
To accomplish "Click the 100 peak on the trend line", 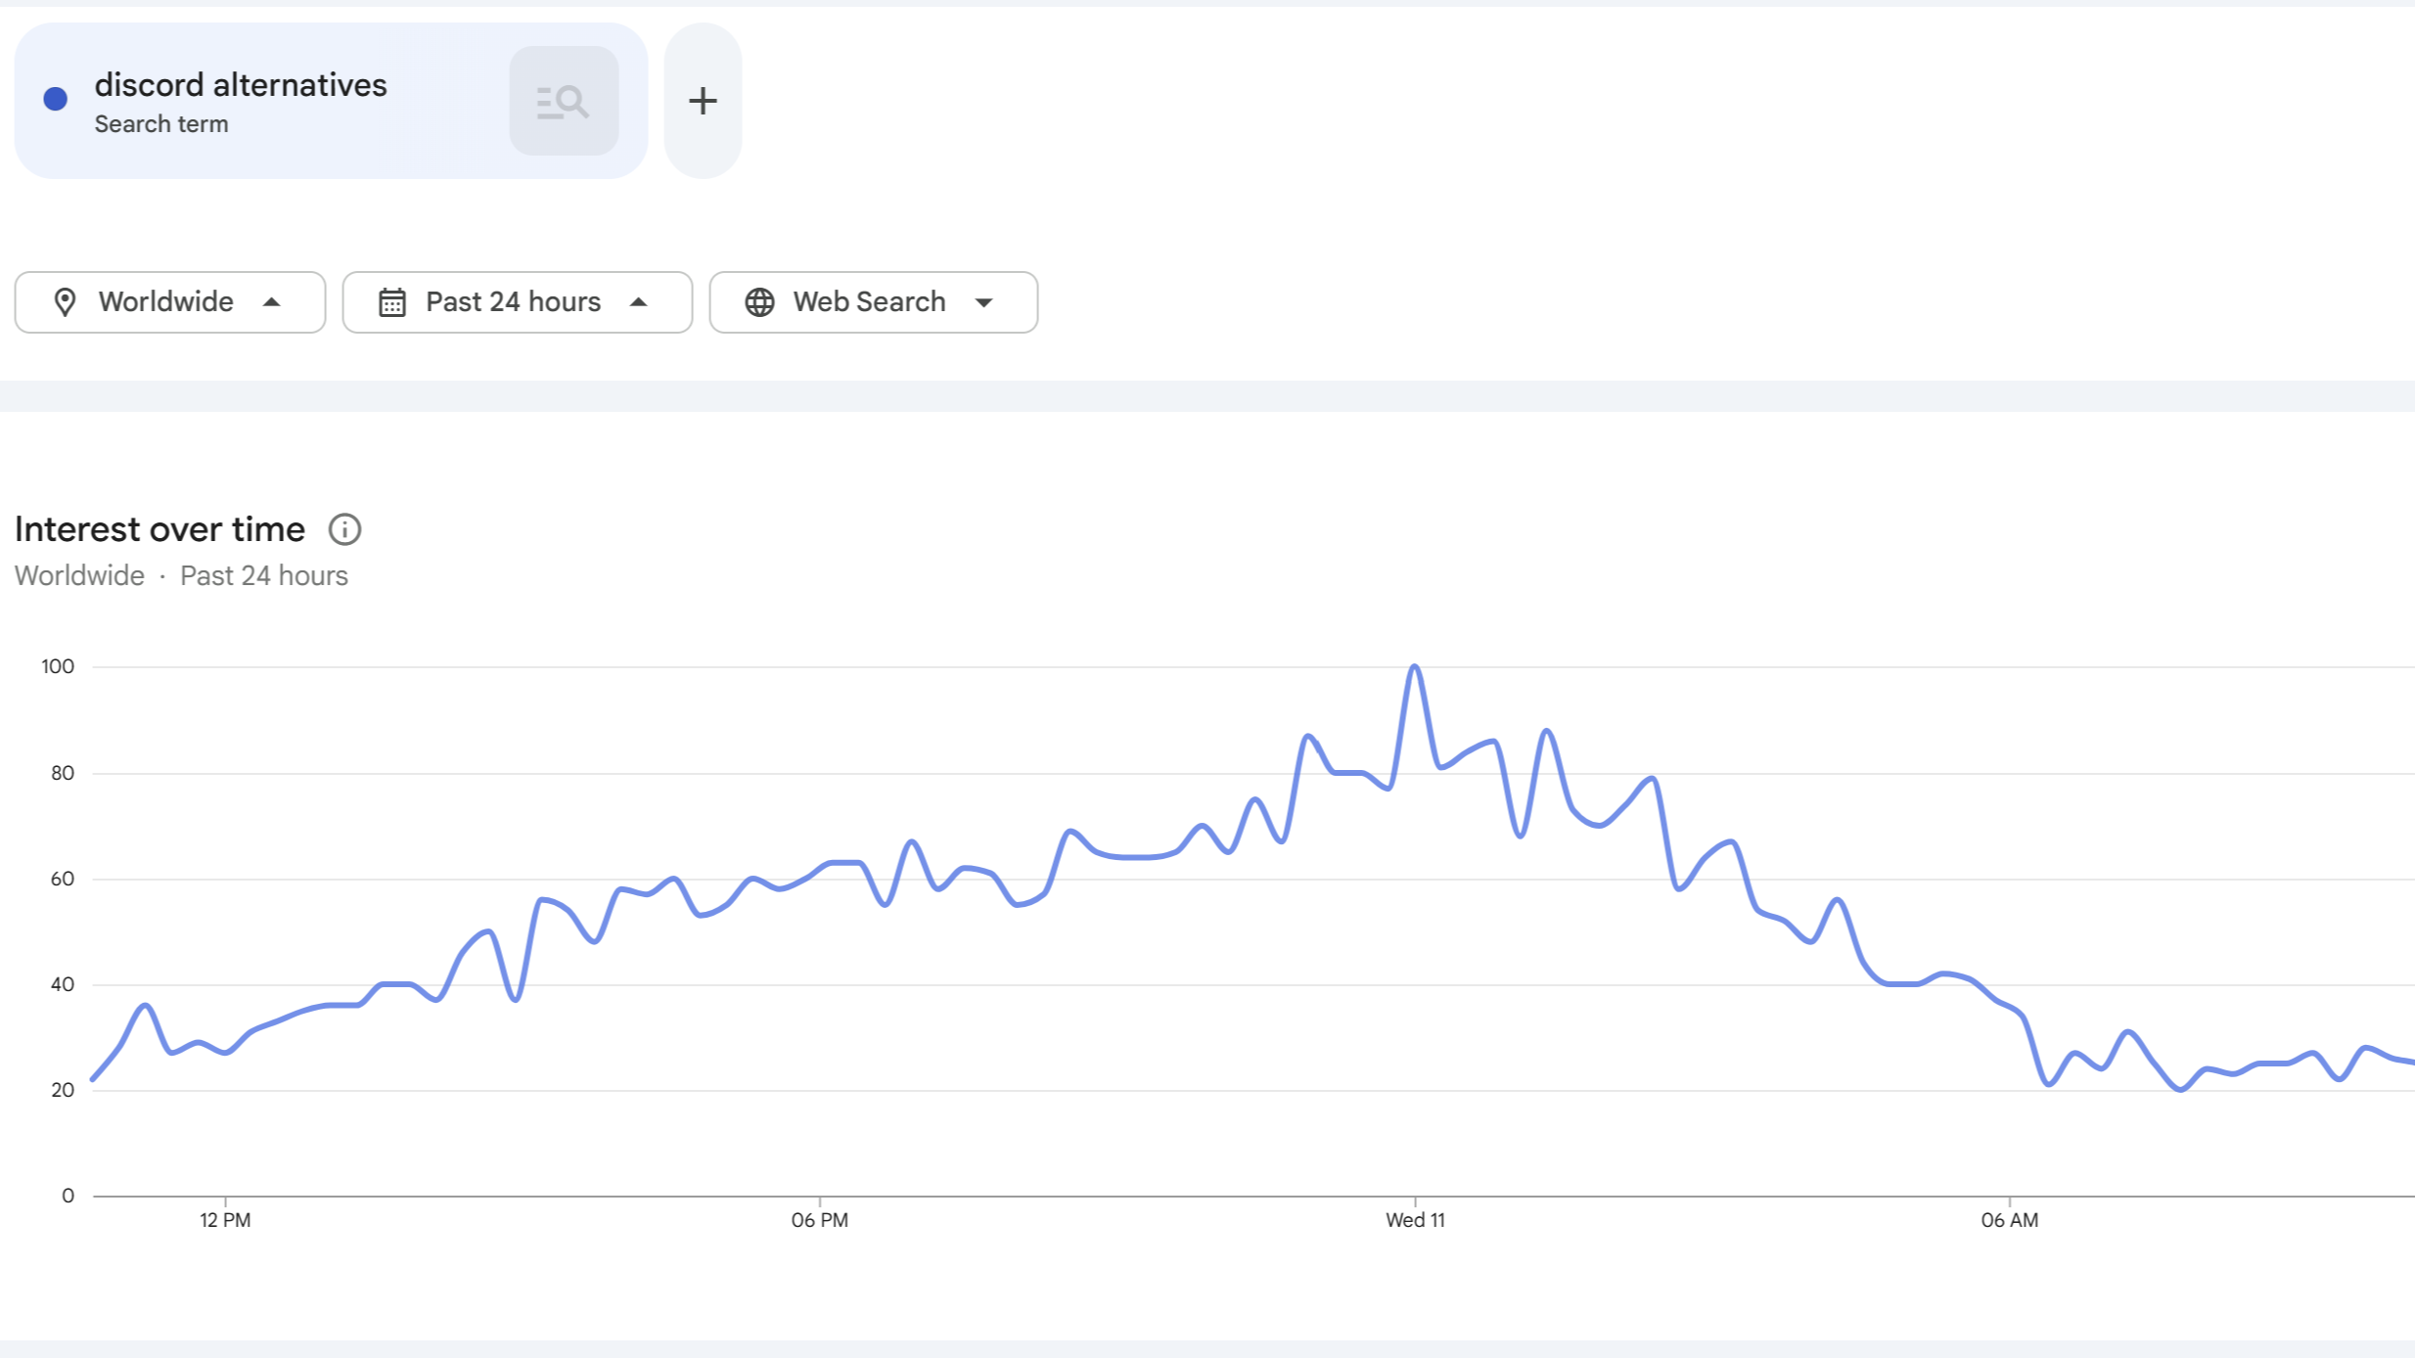I will click(1413, 666).
